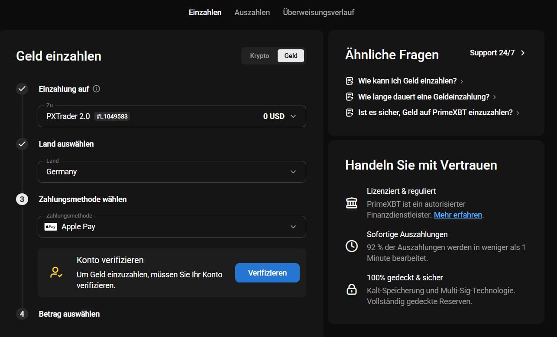Click the bank icon for Lizenziert & reguliert
This screenshot has height=337, width=557.
pos(352,203)
